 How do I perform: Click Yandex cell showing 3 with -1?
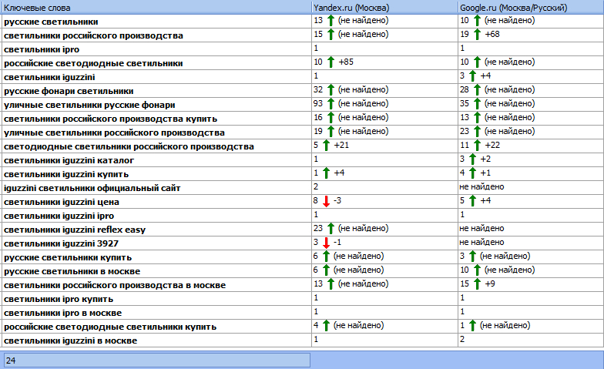[384, 243]
